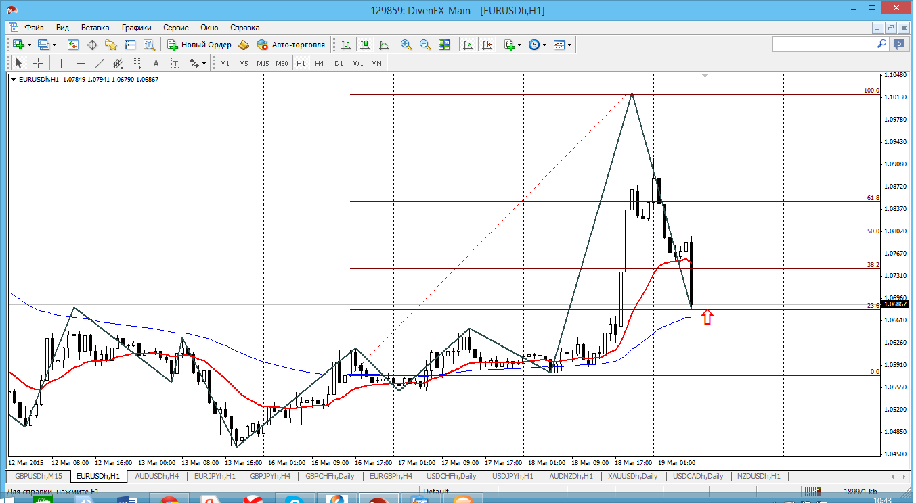Open the Вставка menu

(x=95, y=28)
